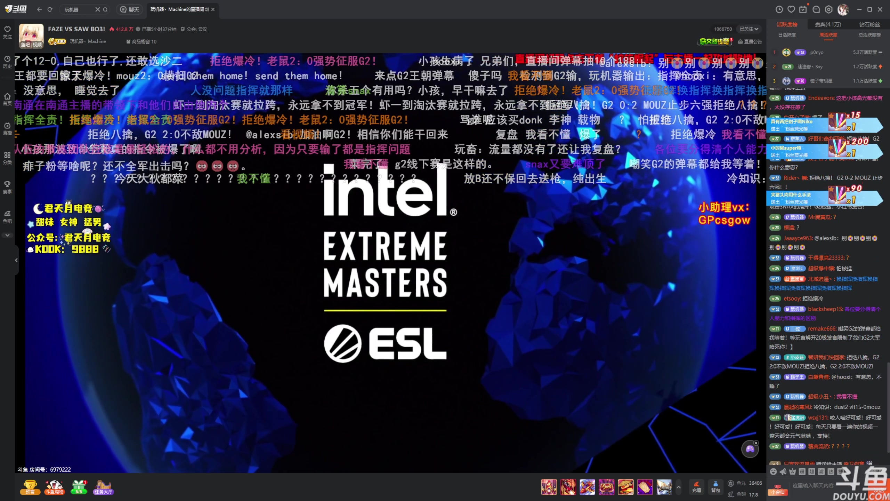Open 直播公告 announcement
This screenshot has height=501, width=890.
click(750, 42)
